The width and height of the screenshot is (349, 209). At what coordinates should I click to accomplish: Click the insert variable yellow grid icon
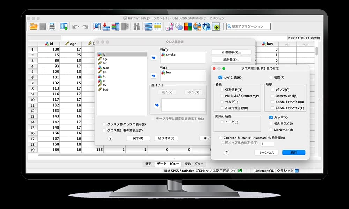pyautogui.click(x=157, y=27)
